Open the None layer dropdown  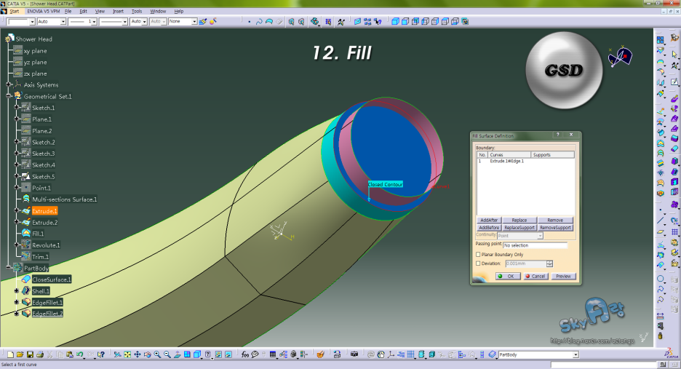pyautogui.click(x=194, y=22)
